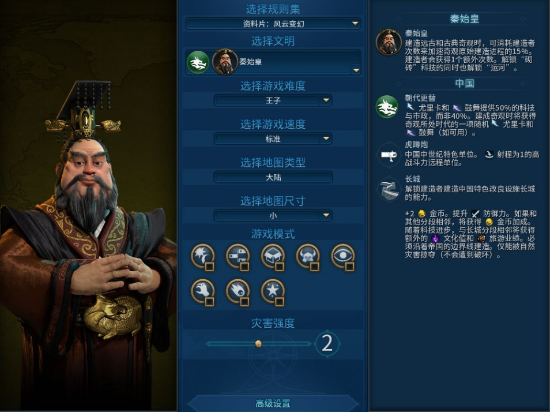The height and width of the screenshot is (412, 550).
Task: Expand the 小 map size dropdown
Action: [x=273, y=215]
